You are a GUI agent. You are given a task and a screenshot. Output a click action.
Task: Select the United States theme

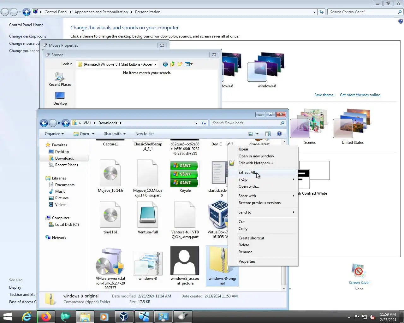click(352, 126)
